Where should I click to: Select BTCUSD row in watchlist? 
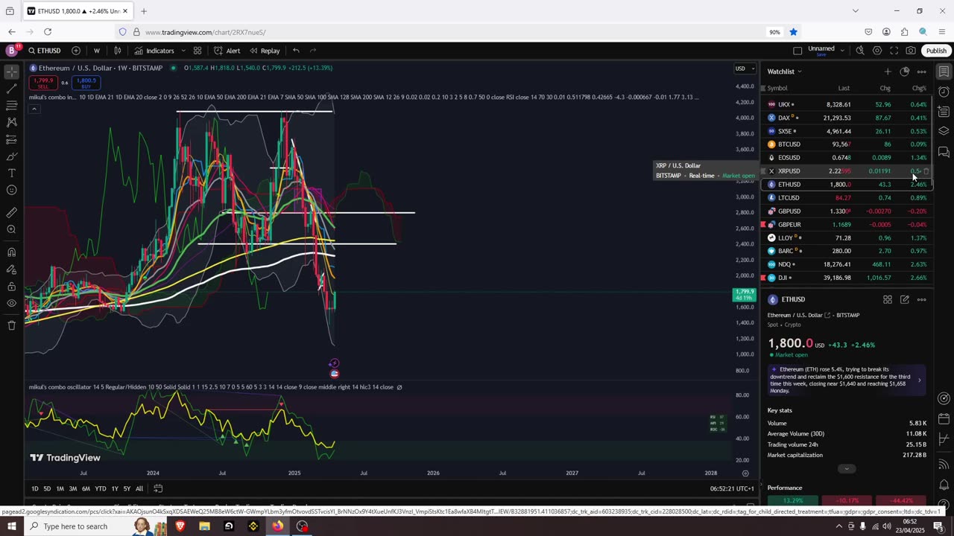coord(847,144)
